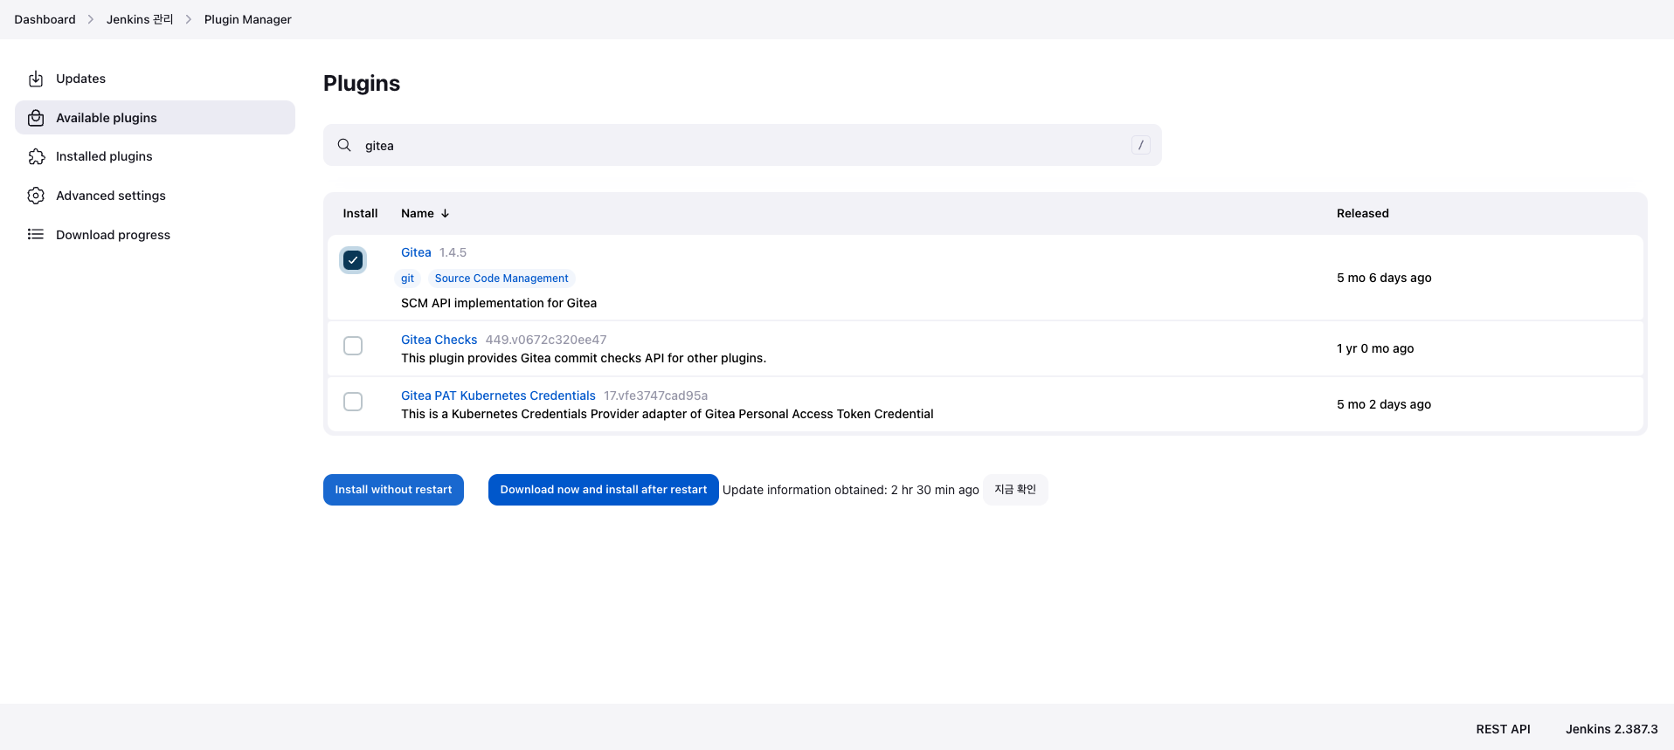The image size is (1674, 750).
Task: Click the Available plugins shopping bag icon
Action: (36, 118)
